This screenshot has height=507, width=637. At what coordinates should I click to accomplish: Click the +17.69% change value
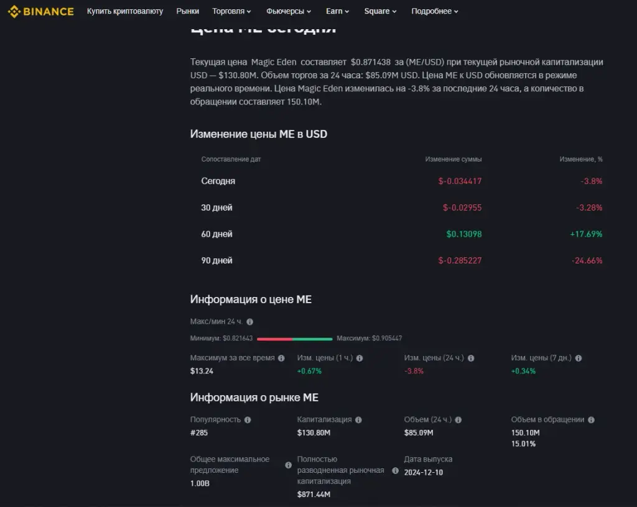coord(586,234)
